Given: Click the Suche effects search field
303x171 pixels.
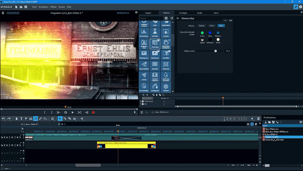Looking at the screenshot, I should click(151, 18).
